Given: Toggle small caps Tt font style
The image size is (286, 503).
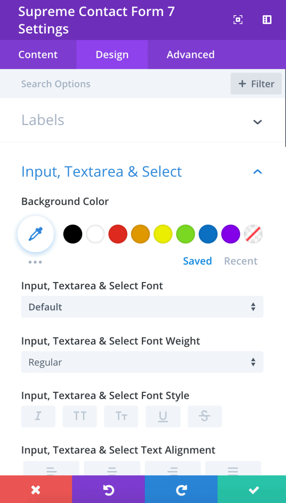Looking at the screenshot, I should 121,416.
